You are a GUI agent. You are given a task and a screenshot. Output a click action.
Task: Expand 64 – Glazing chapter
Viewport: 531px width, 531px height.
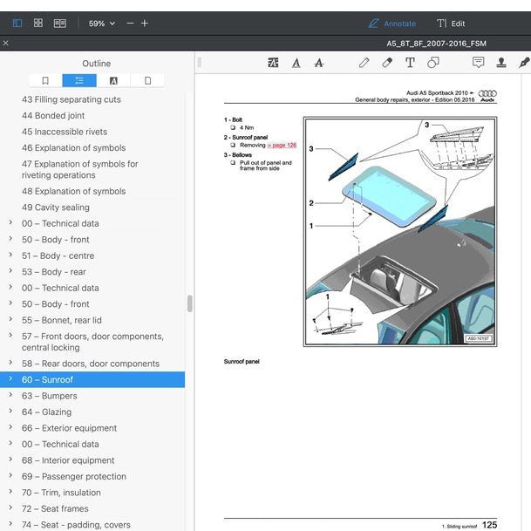point(10,412)
